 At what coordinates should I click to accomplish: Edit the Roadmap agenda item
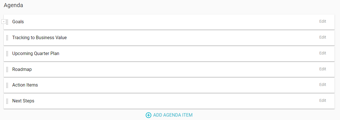click(322, 69)
